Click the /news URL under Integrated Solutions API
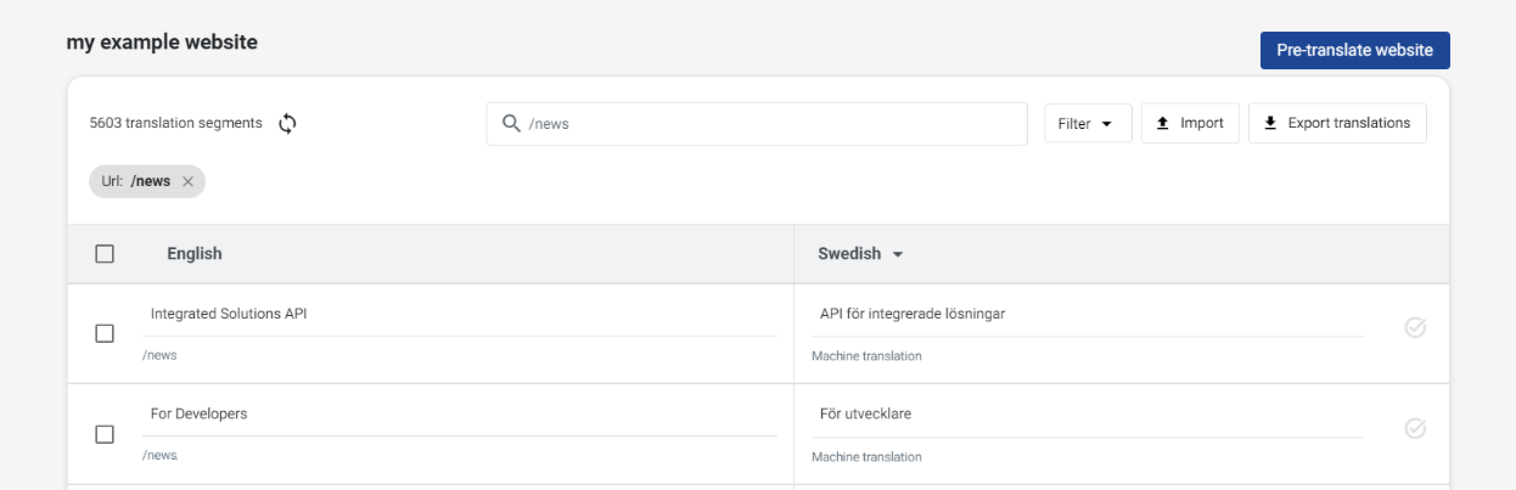The image size is (1516, 490). click(159, 355)
